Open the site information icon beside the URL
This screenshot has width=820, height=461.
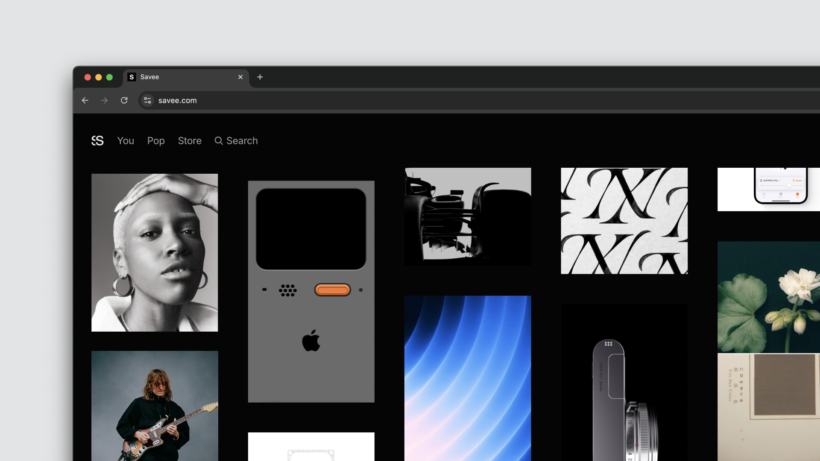(147, 100)
